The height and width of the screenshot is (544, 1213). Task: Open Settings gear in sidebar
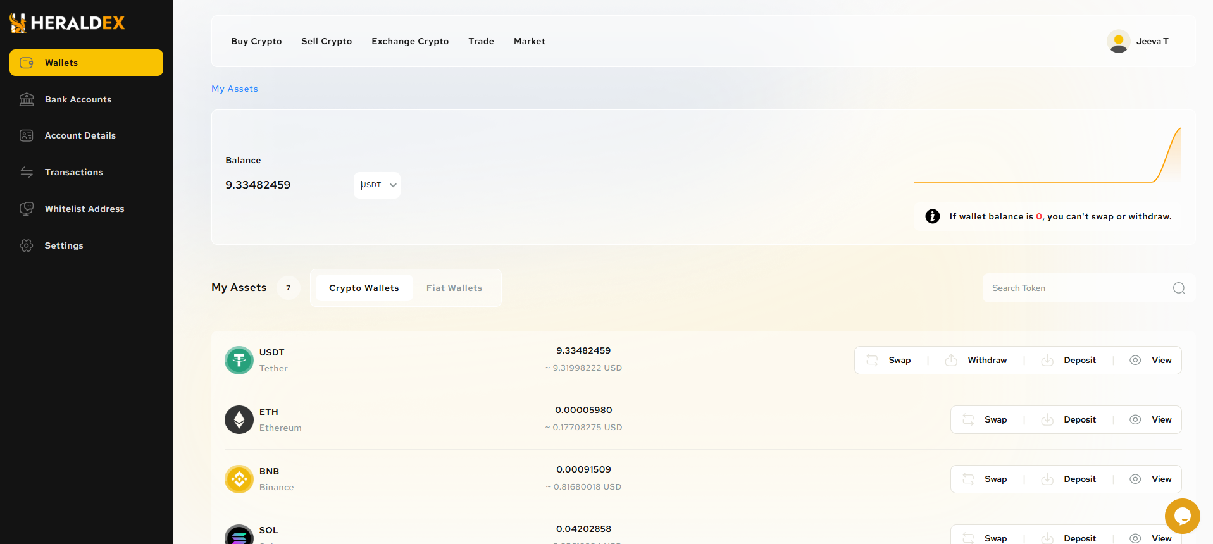[27, 245]
